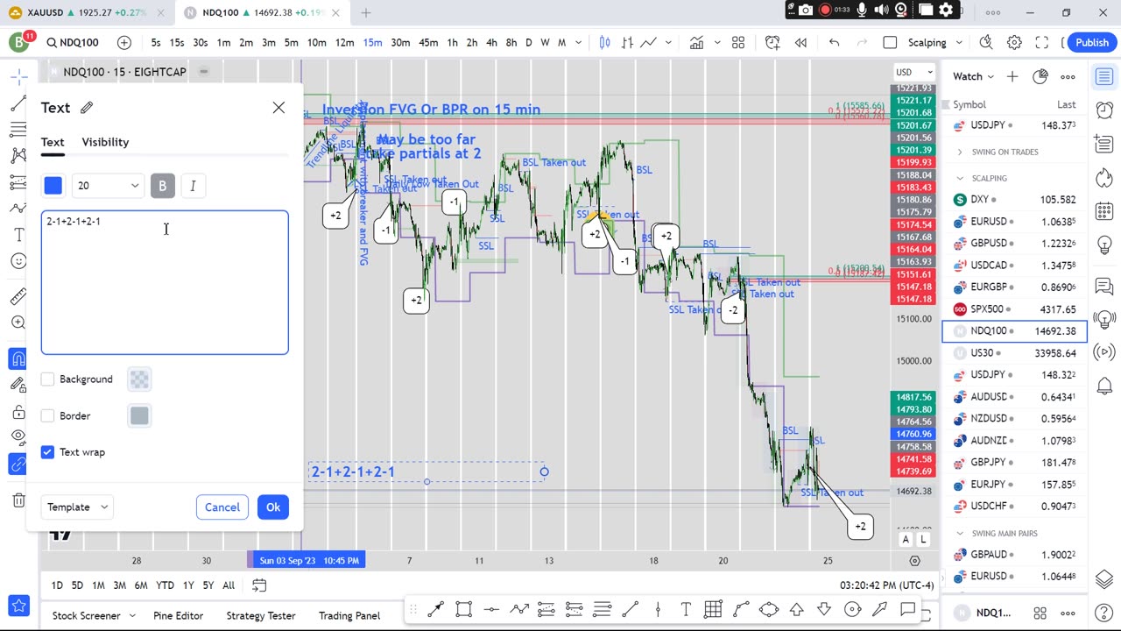Uncheck the Text wrap checkbox
This screenshot has height=631, width=1121.
click(x=47, y=451)
